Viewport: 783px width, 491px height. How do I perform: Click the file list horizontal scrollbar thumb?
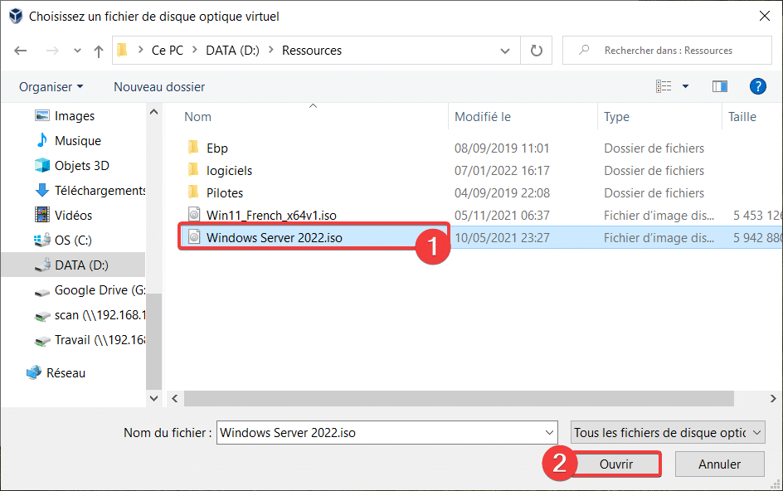pyautogui.click(x=459, y=399)
